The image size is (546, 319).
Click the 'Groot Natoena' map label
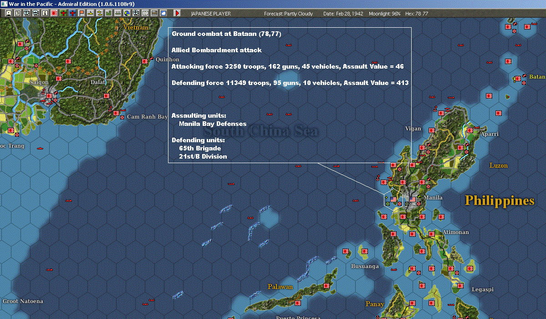pos(23,301)
